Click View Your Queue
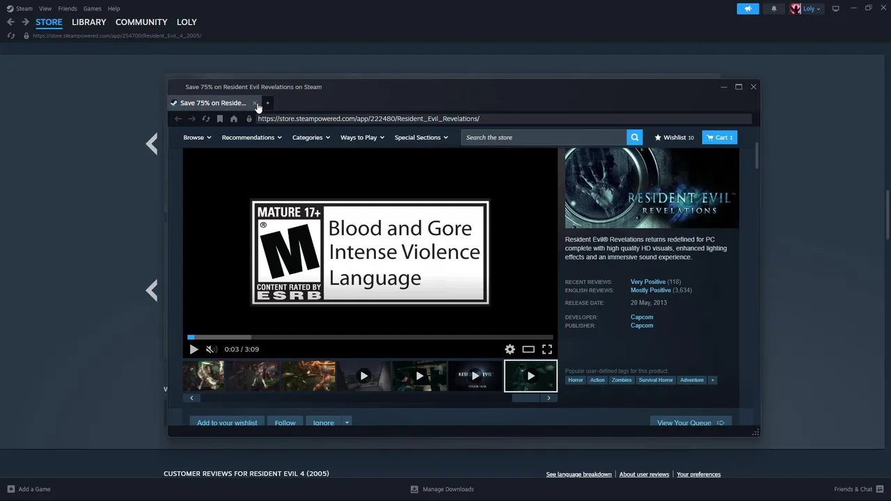Screen dimensions: 891x501 (691, 422)
